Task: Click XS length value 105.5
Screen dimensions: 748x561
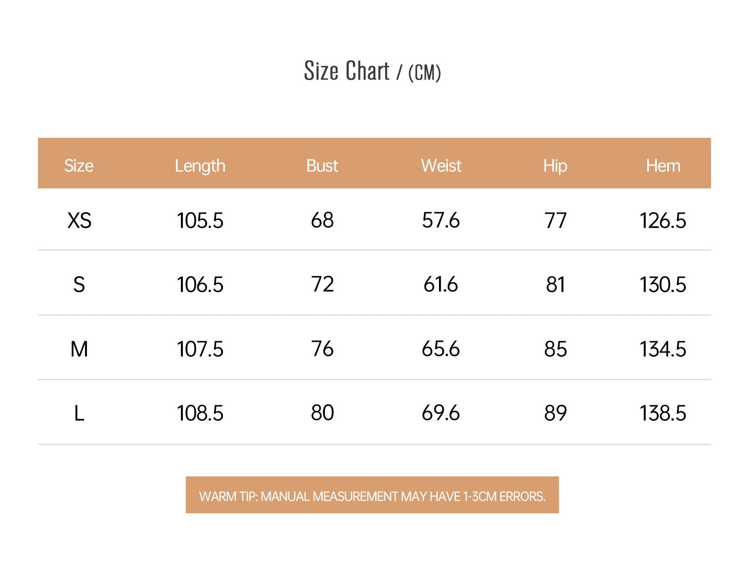Action: [200, 220]
